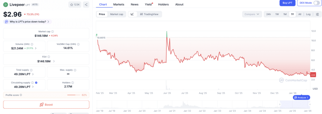
Task: Set chart range to 1M
Action: [285, 14]
